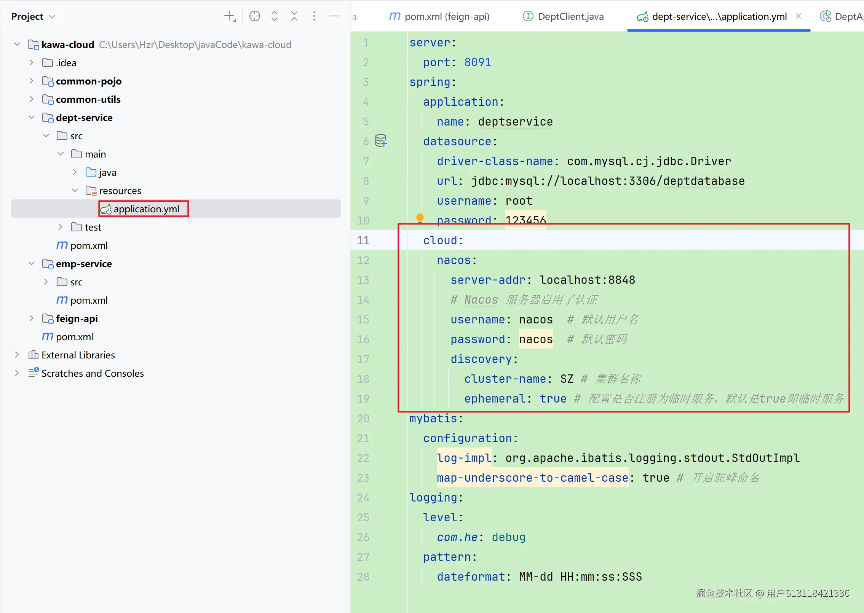The width and height of the screenshot is (864, 613).
Task: Collapse the dept-service module folder
Action: [x=32, y=118]
